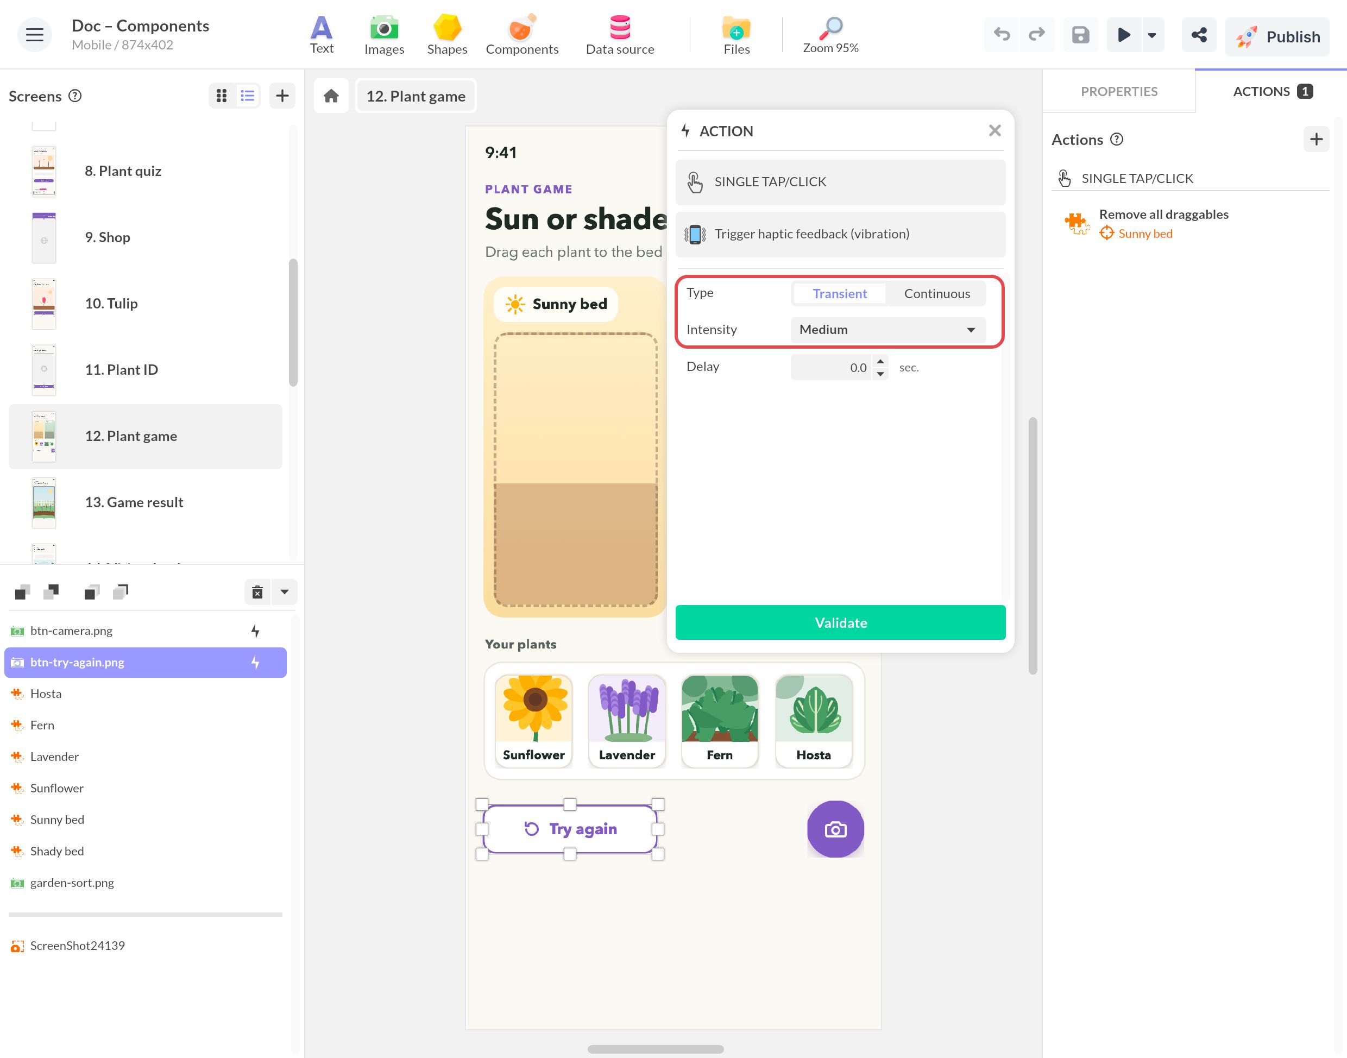Increase the Delay value with up arrow
This screenshot has height=1058, width=1347.
880,361
